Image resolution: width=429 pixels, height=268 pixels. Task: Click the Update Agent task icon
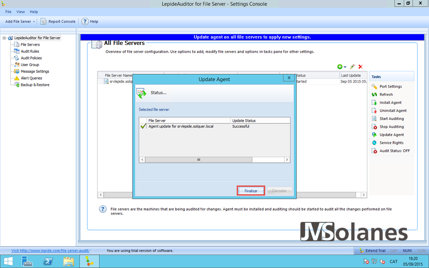[374, 134]
